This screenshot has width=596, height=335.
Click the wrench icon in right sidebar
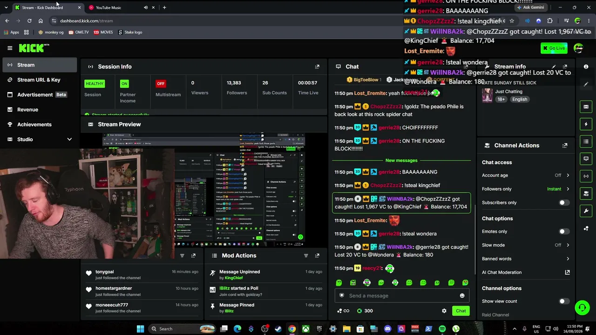[x=586, y=211]
